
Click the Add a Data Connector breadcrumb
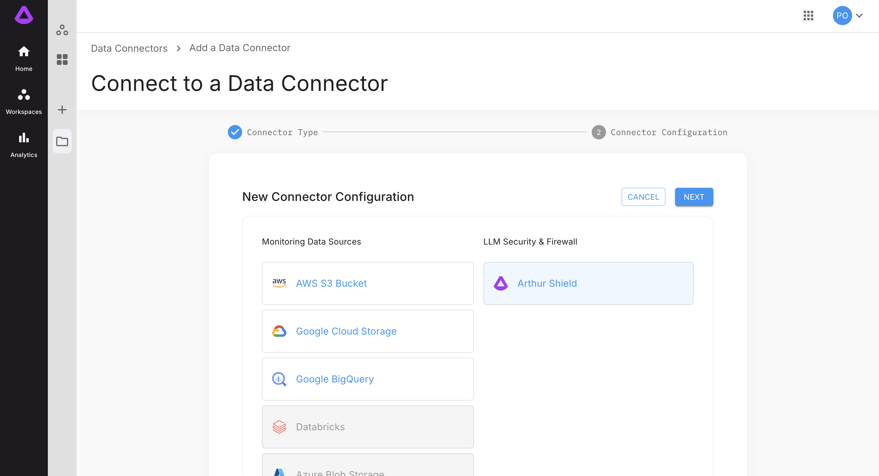(239, 48)
